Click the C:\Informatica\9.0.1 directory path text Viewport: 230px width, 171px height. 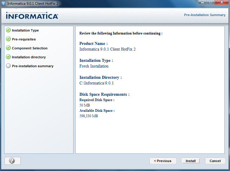click(96, 83)
